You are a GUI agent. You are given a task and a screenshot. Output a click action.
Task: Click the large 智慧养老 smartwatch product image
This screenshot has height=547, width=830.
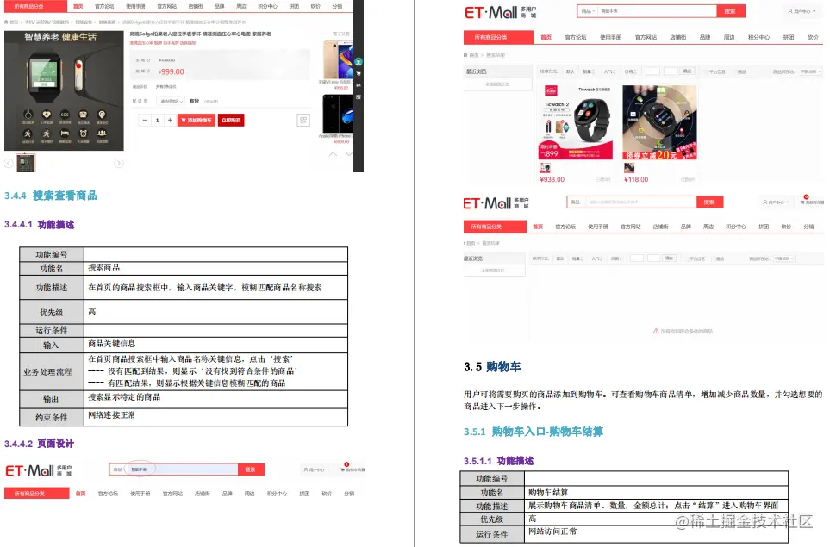[x=64, y=90]
